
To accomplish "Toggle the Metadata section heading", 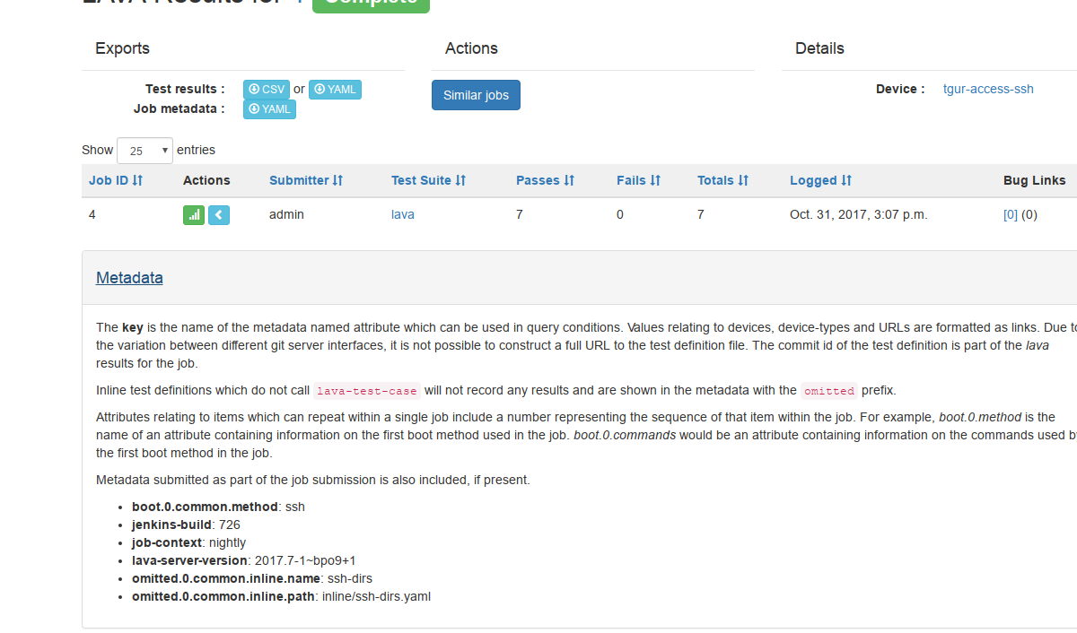I will pyautogui.click(x=129, y=278).
